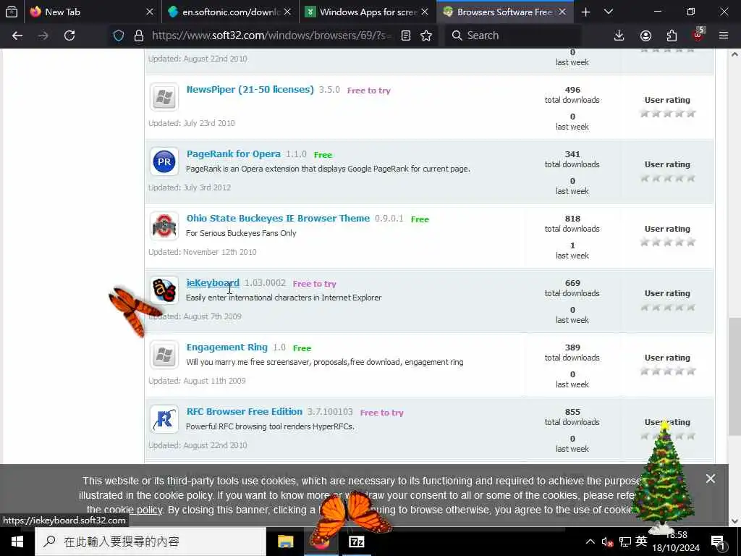Click the muted volume tray icon
This screenshot has height=556, width=741.
607,542
